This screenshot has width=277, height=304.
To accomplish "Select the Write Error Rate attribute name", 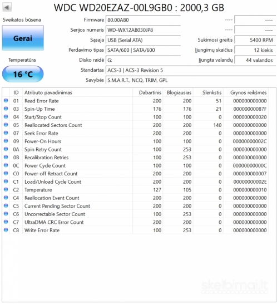I will (42, 231).
